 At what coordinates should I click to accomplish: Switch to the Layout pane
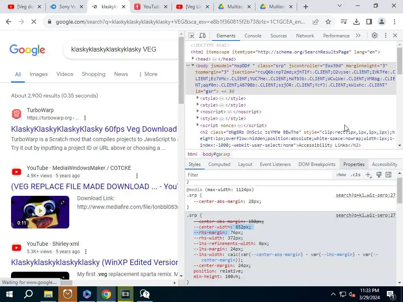click(x=245, y=164)
